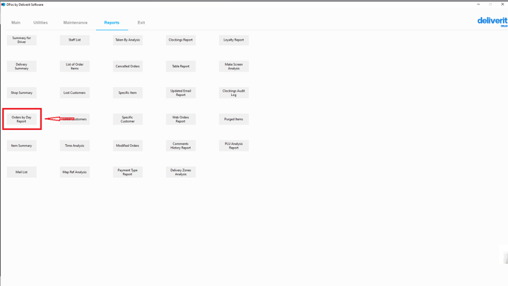
Task: Launch the Delivery Zones Analysis report
Action: tap(181, 172)
